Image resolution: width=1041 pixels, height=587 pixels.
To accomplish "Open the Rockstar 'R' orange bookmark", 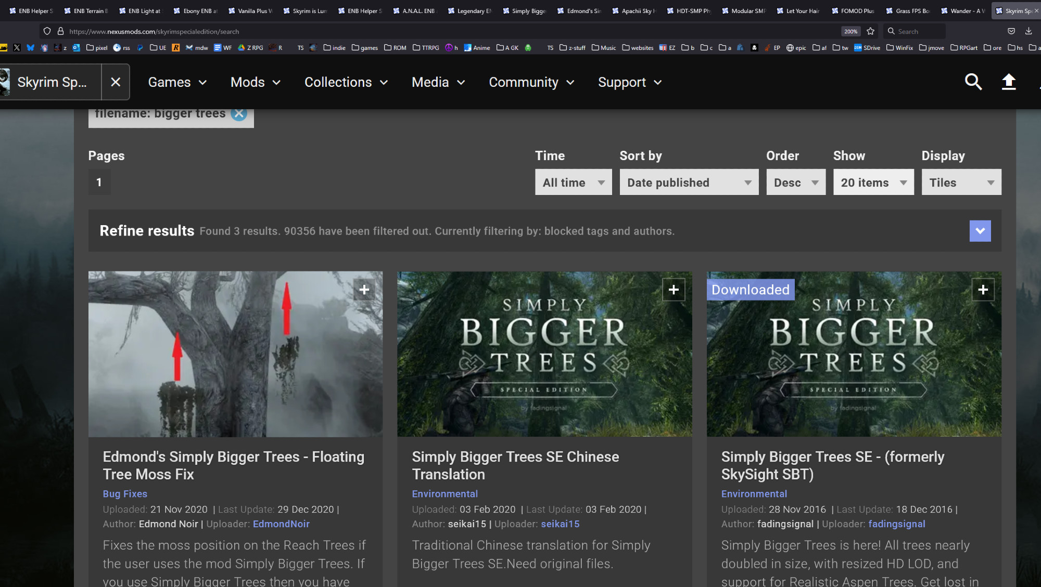I will (x=176, y=48).
